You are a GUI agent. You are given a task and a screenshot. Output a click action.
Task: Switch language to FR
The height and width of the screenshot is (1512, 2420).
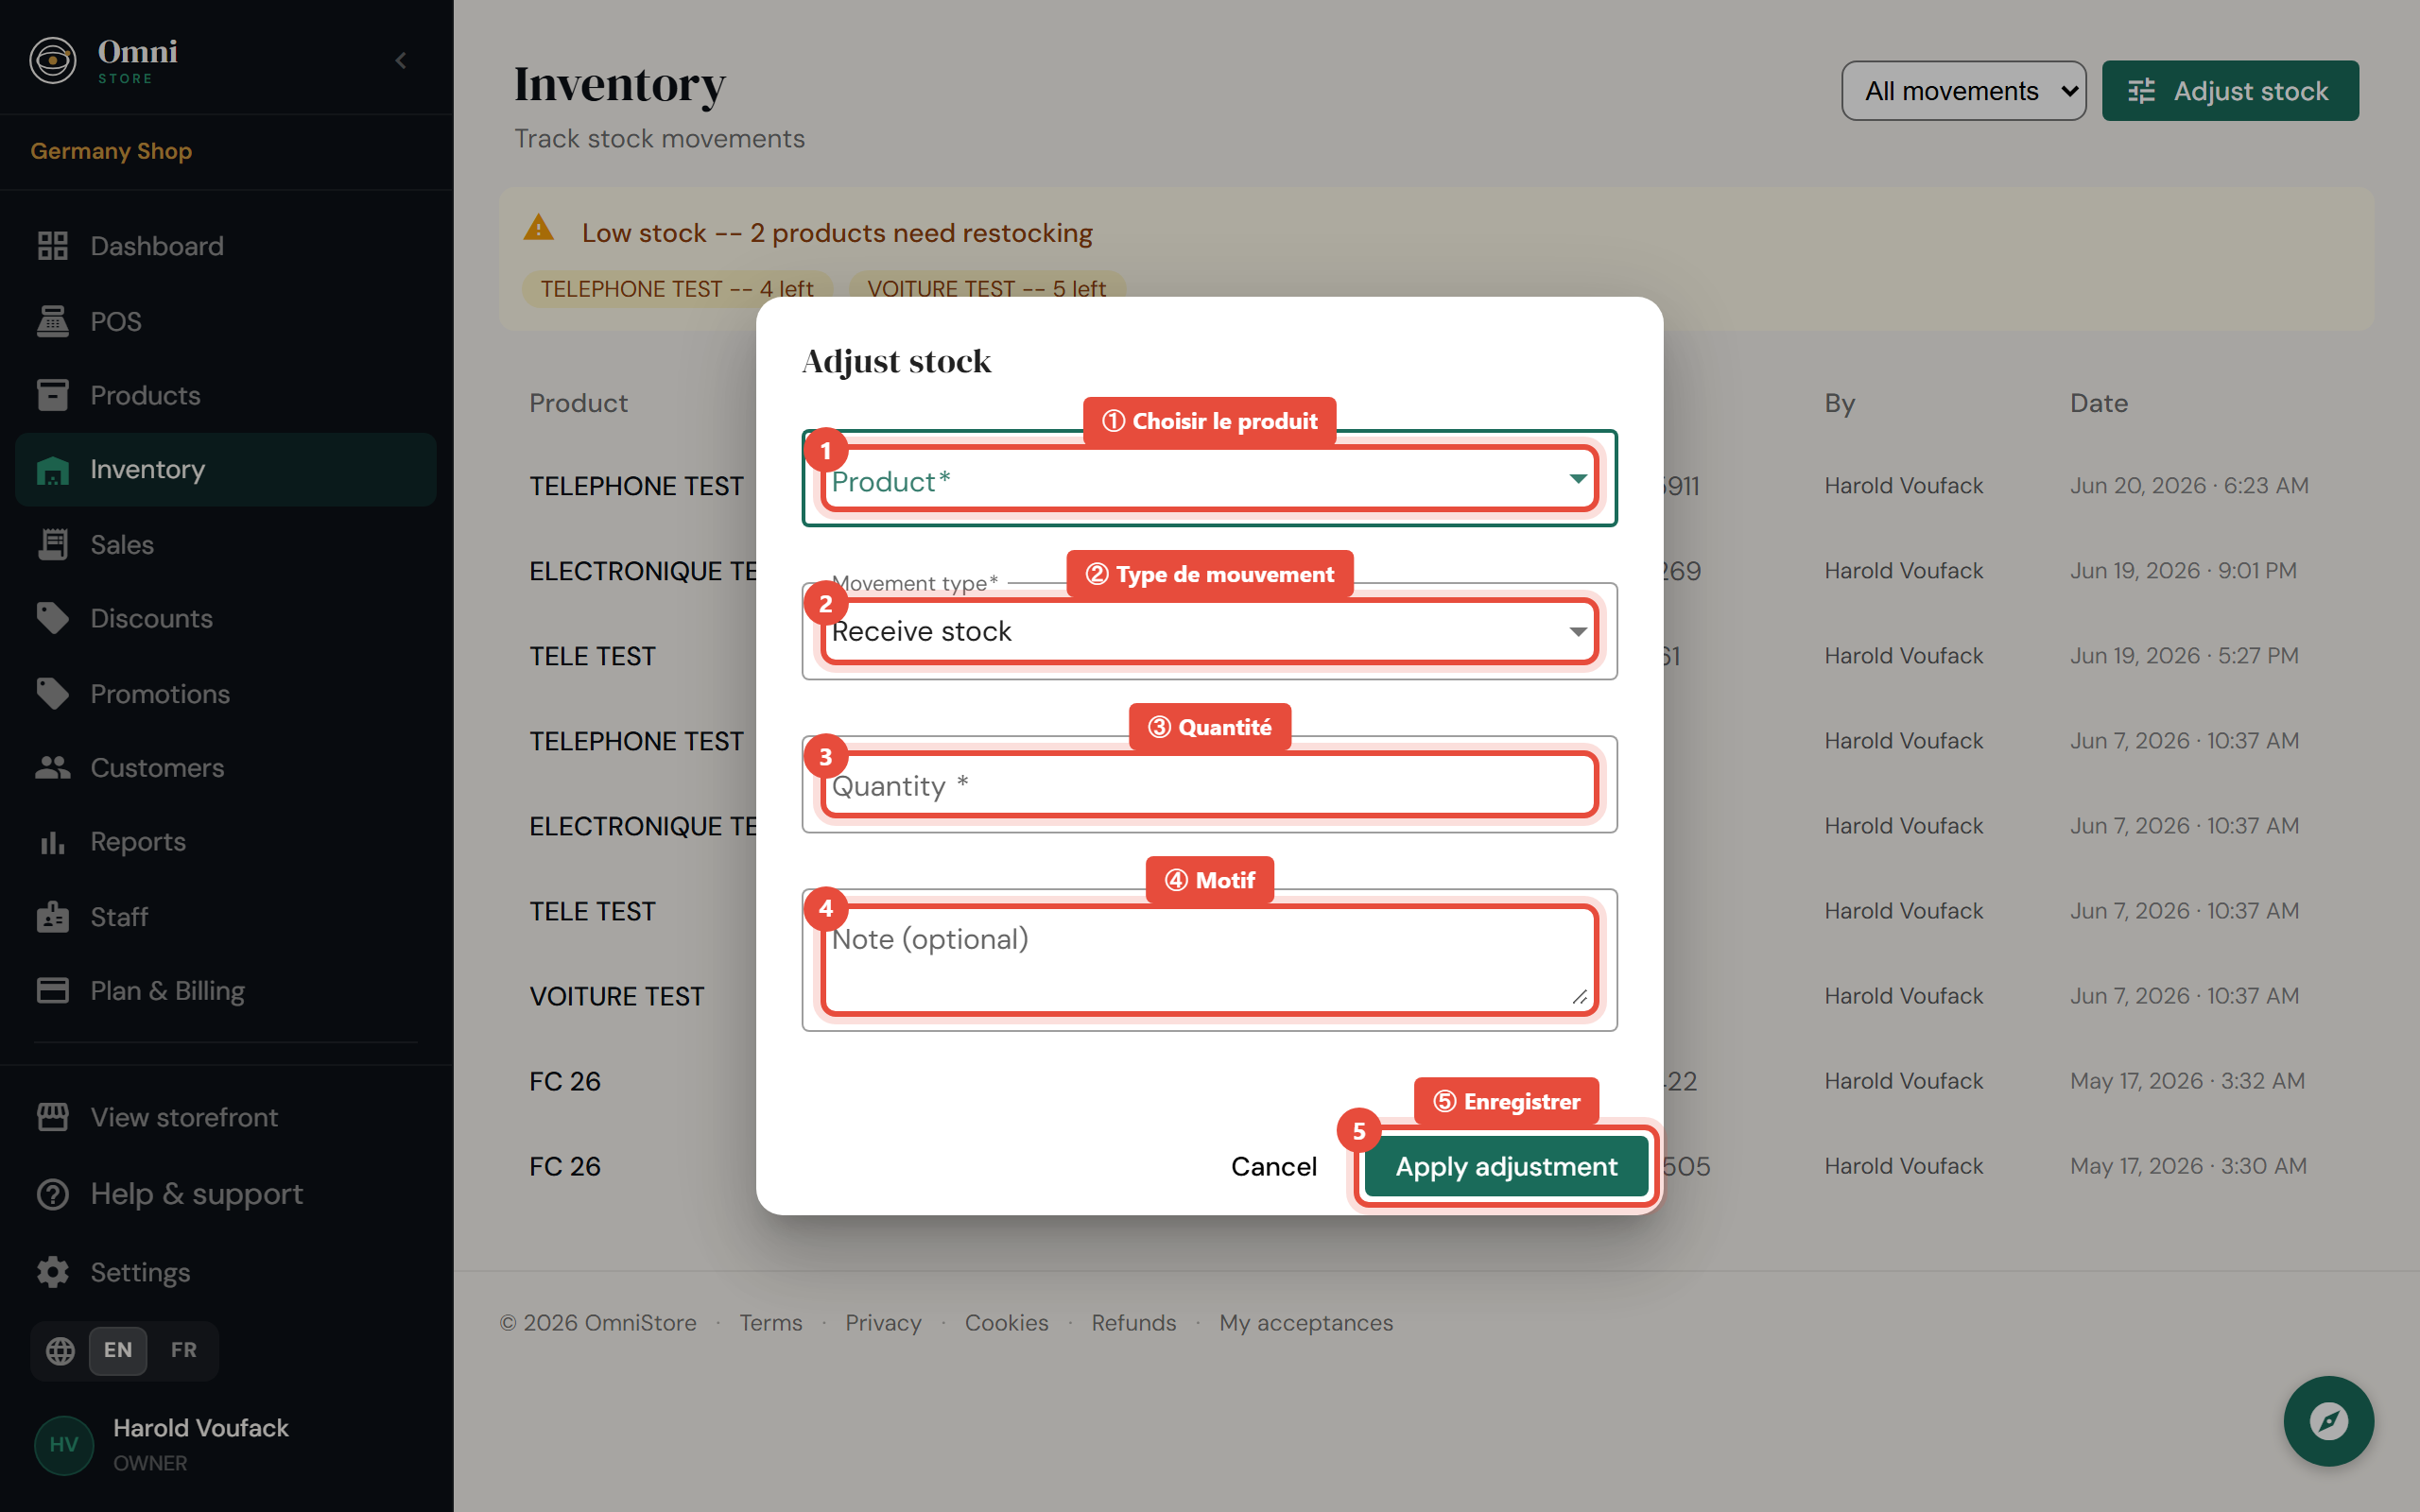[184, 1350]
